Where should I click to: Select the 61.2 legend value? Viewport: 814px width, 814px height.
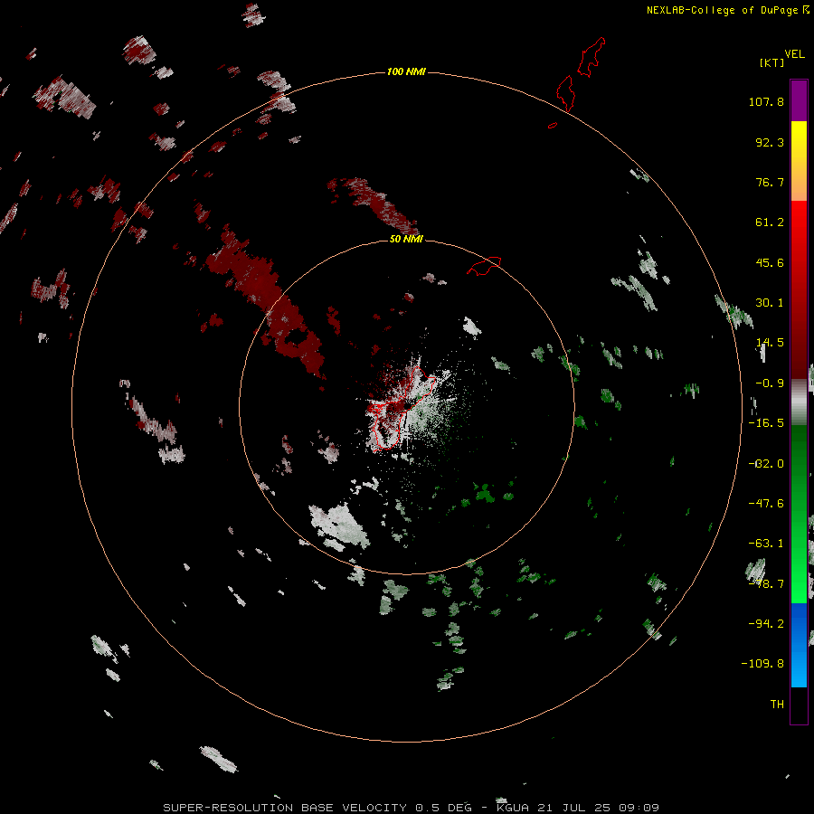coord(770,222)
